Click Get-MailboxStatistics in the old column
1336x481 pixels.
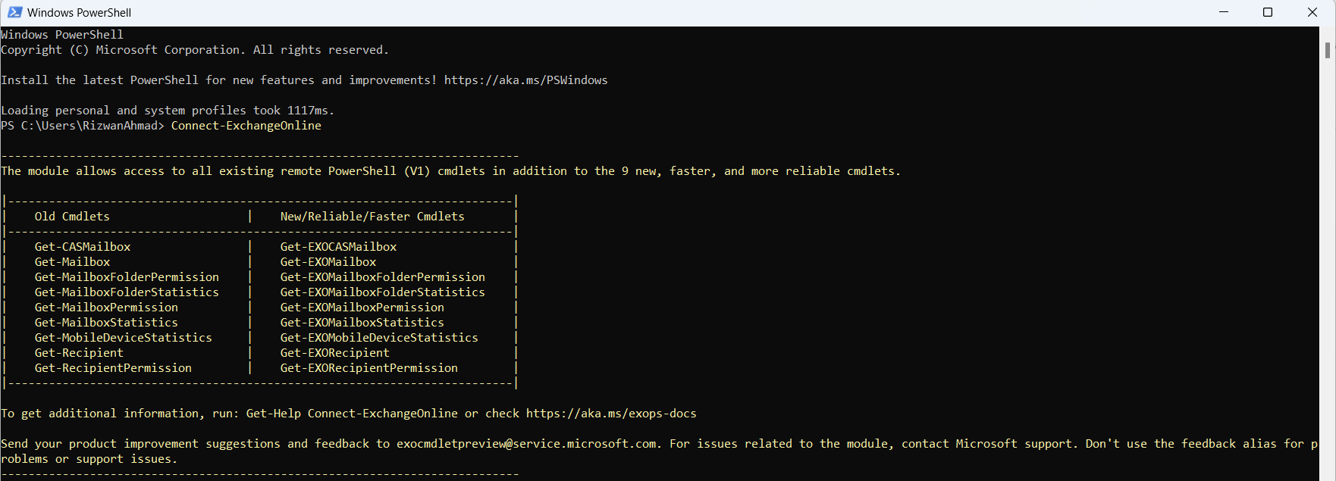[106, 323]
